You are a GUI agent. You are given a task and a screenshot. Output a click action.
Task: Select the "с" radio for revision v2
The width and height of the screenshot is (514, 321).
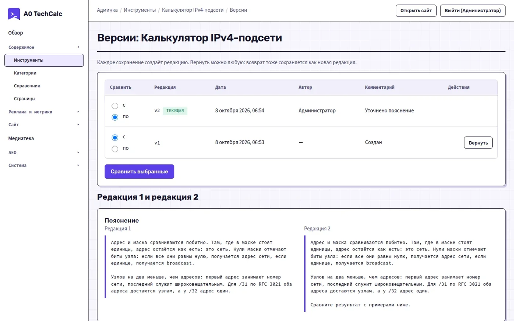click(x=115, y=106)
